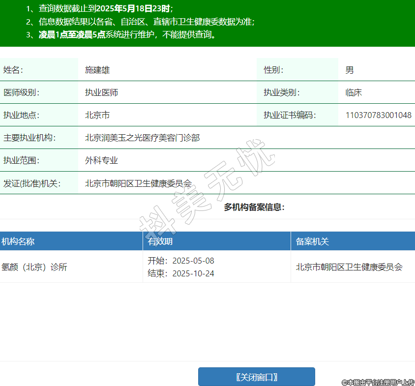Viewport: 415px width, 386px height.
Task: Click the end date 2025-10-24
Action: point(193,273)
